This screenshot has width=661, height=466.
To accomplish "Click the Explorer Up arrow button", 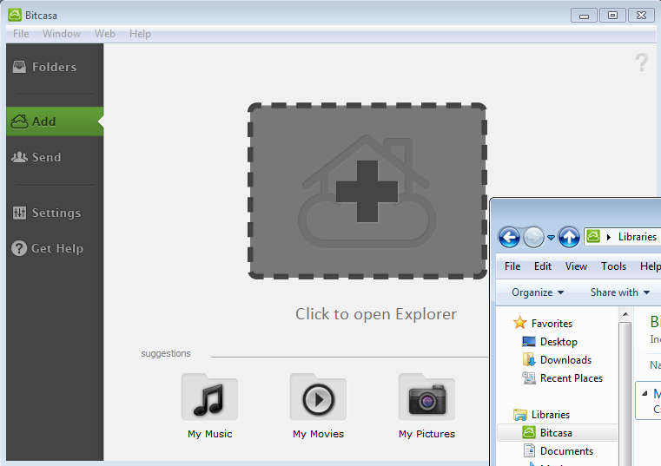I will click(x=569, y=237).
